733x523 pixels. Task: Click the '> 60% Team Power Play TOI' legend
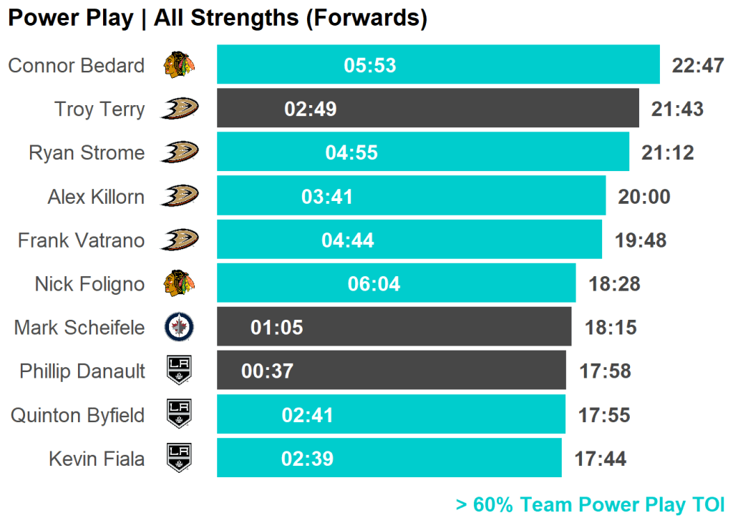[x=590, y=505]
